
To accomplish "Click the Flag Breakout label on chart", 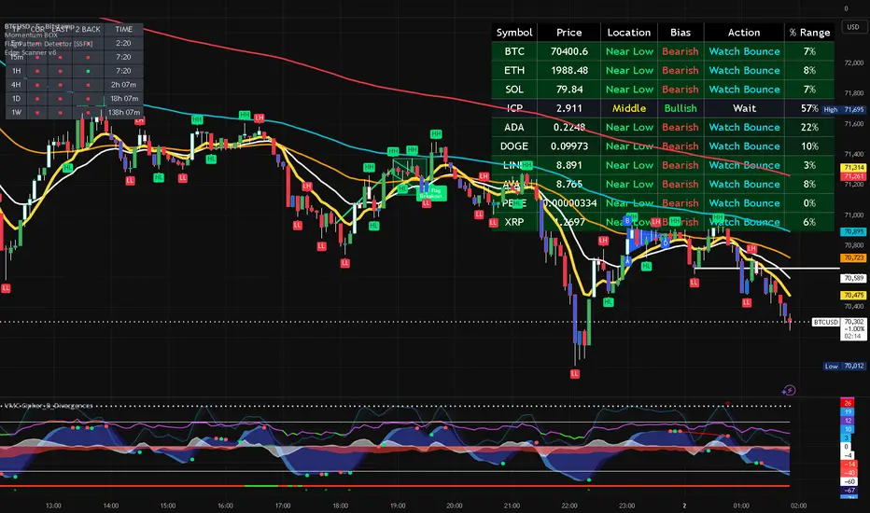I will tap(431, 193).
